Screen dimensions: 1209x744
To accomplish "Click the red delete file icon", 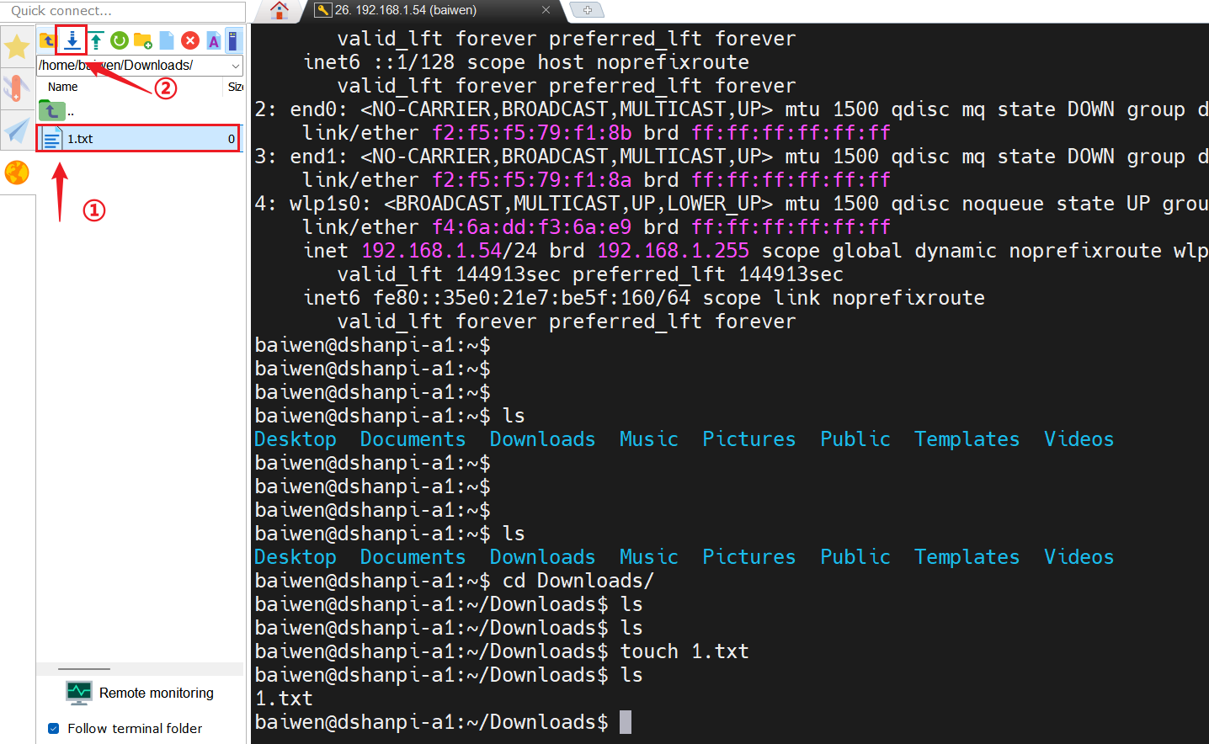I will tap(190, 40).
